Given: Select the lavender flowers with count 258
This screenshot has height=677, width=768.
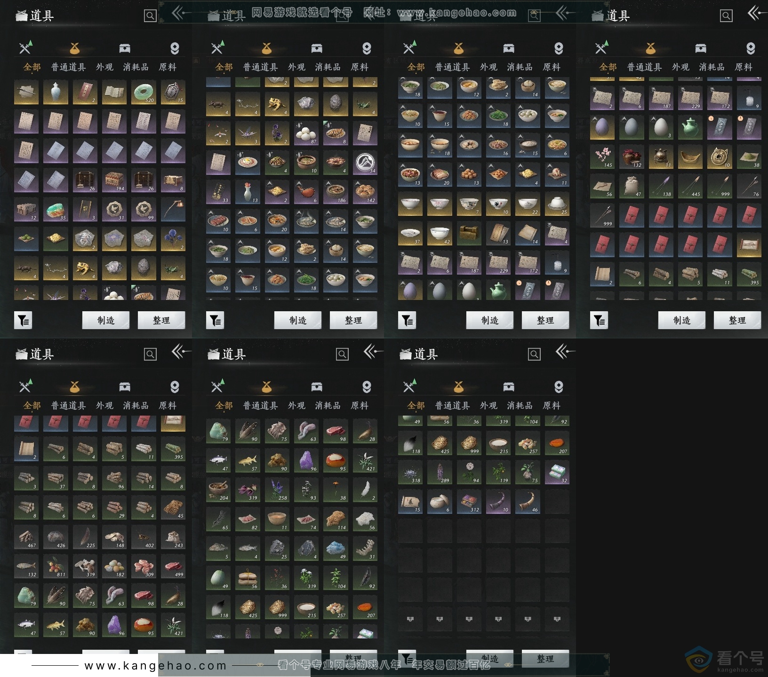Looking at the screenshot, I should (277, 490).
